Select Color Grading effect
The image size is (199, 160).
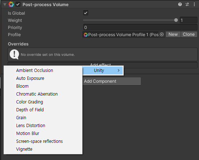[43, 102]
